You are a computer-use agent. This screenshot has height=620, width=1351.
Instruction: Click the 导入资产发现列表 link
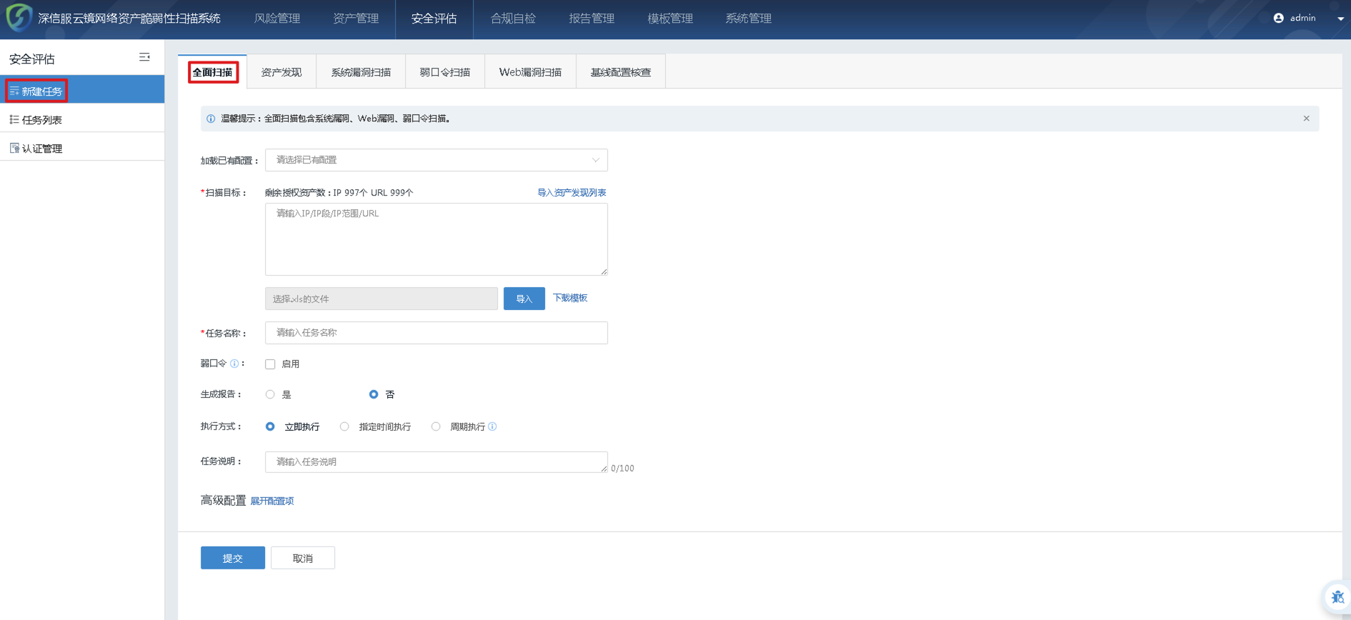(572, 193)
